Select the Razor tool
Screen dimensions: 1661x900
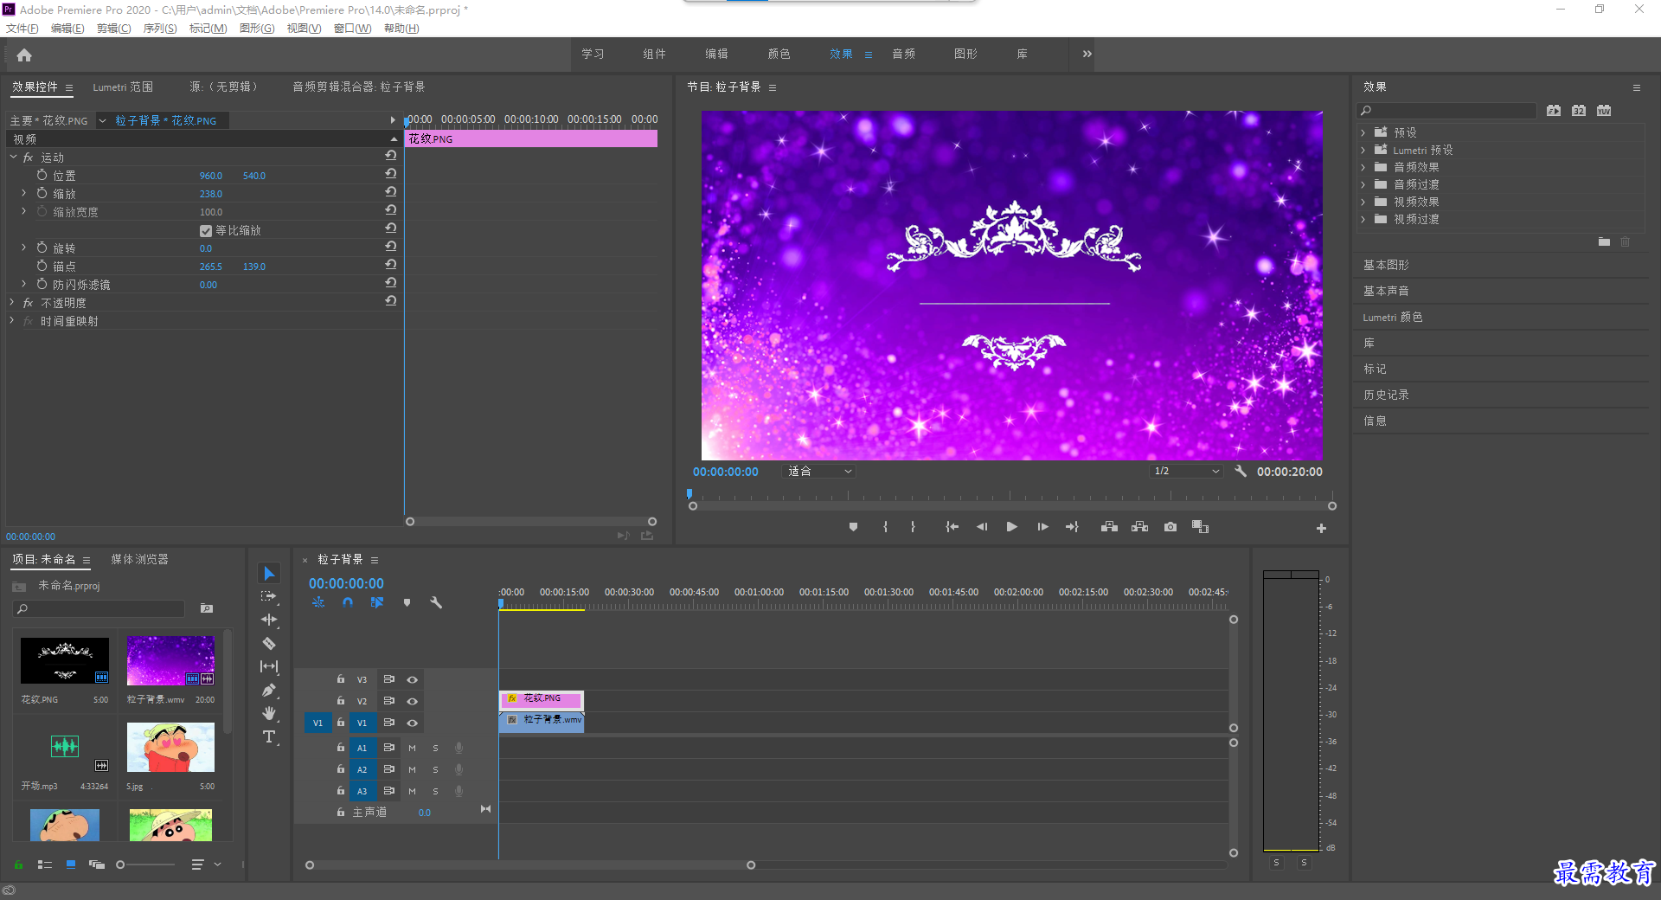pyautogui.click(x=269, y=643)
